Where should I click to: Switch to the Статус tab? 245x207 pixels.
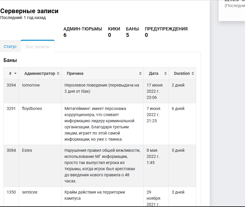10,46
